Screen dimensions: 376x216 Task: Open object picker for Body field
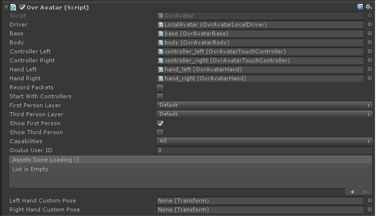coord(369,42)
